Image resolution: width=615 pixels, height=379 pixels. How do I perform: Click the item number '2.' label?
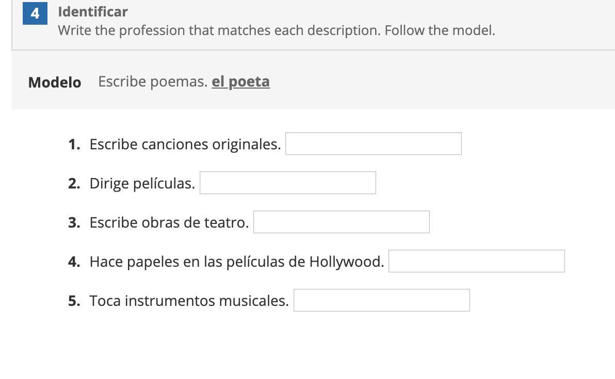pos(74,183)
